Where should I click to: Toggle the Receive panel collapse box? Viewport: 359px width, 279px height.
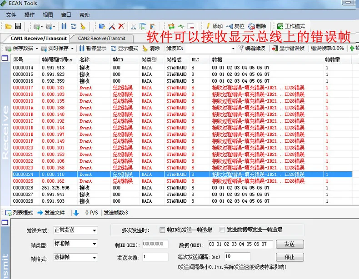[x=5, y=58]
